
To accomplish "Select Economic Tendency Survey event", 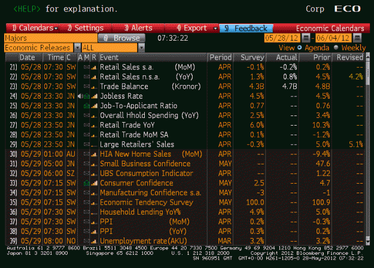I will click(147, 202).
